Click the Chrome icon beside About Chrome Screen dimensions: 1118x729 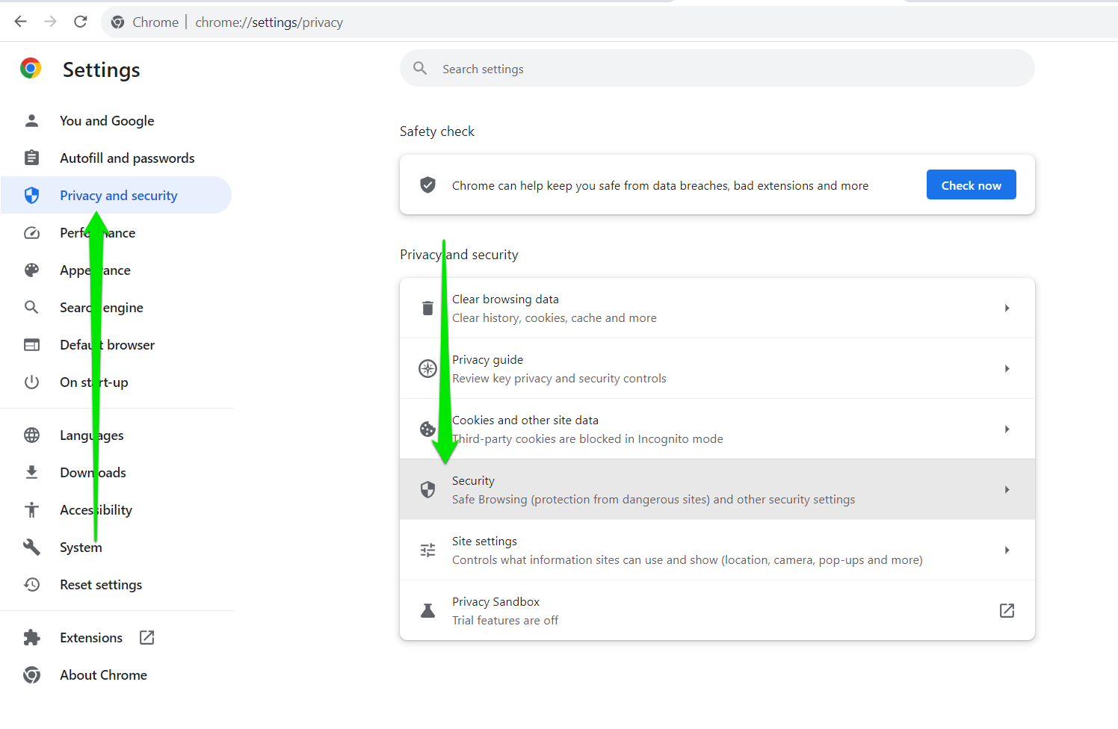point(31,674)
